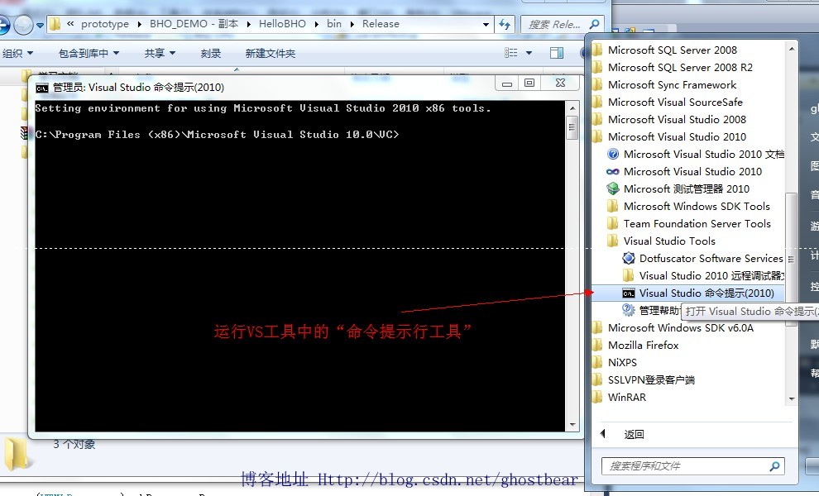Image resolution: width=819 pixels, height=496 pixels.
Task: Click the 管理帮助 gear icon
Action: tap(629, 310)
